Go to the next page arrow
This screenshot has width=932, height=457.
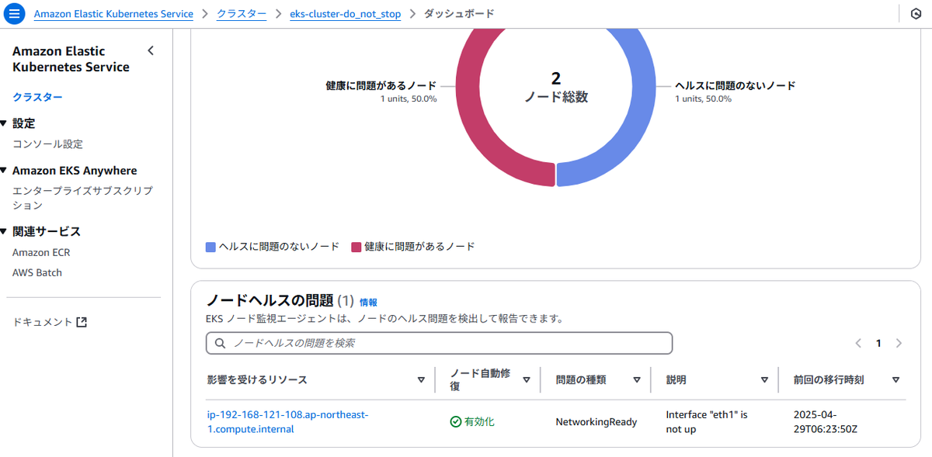point(899,343)
